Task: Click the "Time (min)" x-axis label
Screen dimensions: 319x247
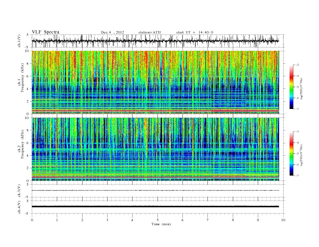Action: [161, 224]
